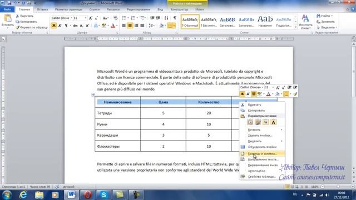This screenshot has width=356, height=200.
Task: Open Skype from the taskbar
Action: [x=104, y=195]
